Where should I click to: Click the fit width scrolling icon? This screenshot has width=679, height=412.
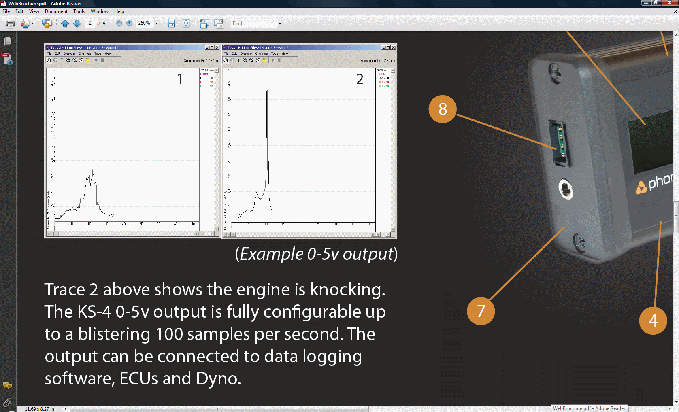click(172, 23)
